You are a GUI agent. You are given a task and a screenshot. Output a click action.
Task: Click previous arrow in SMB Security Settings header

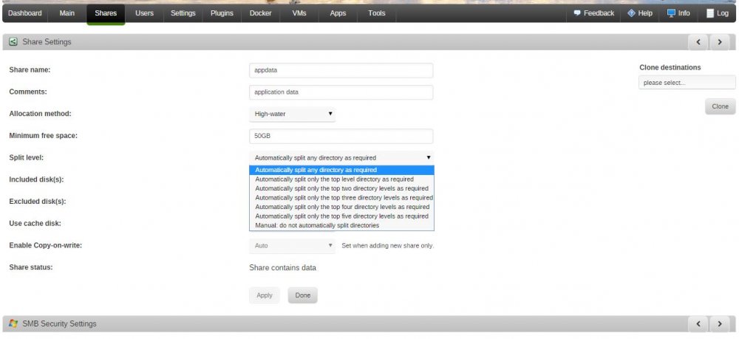click(698, 324)
